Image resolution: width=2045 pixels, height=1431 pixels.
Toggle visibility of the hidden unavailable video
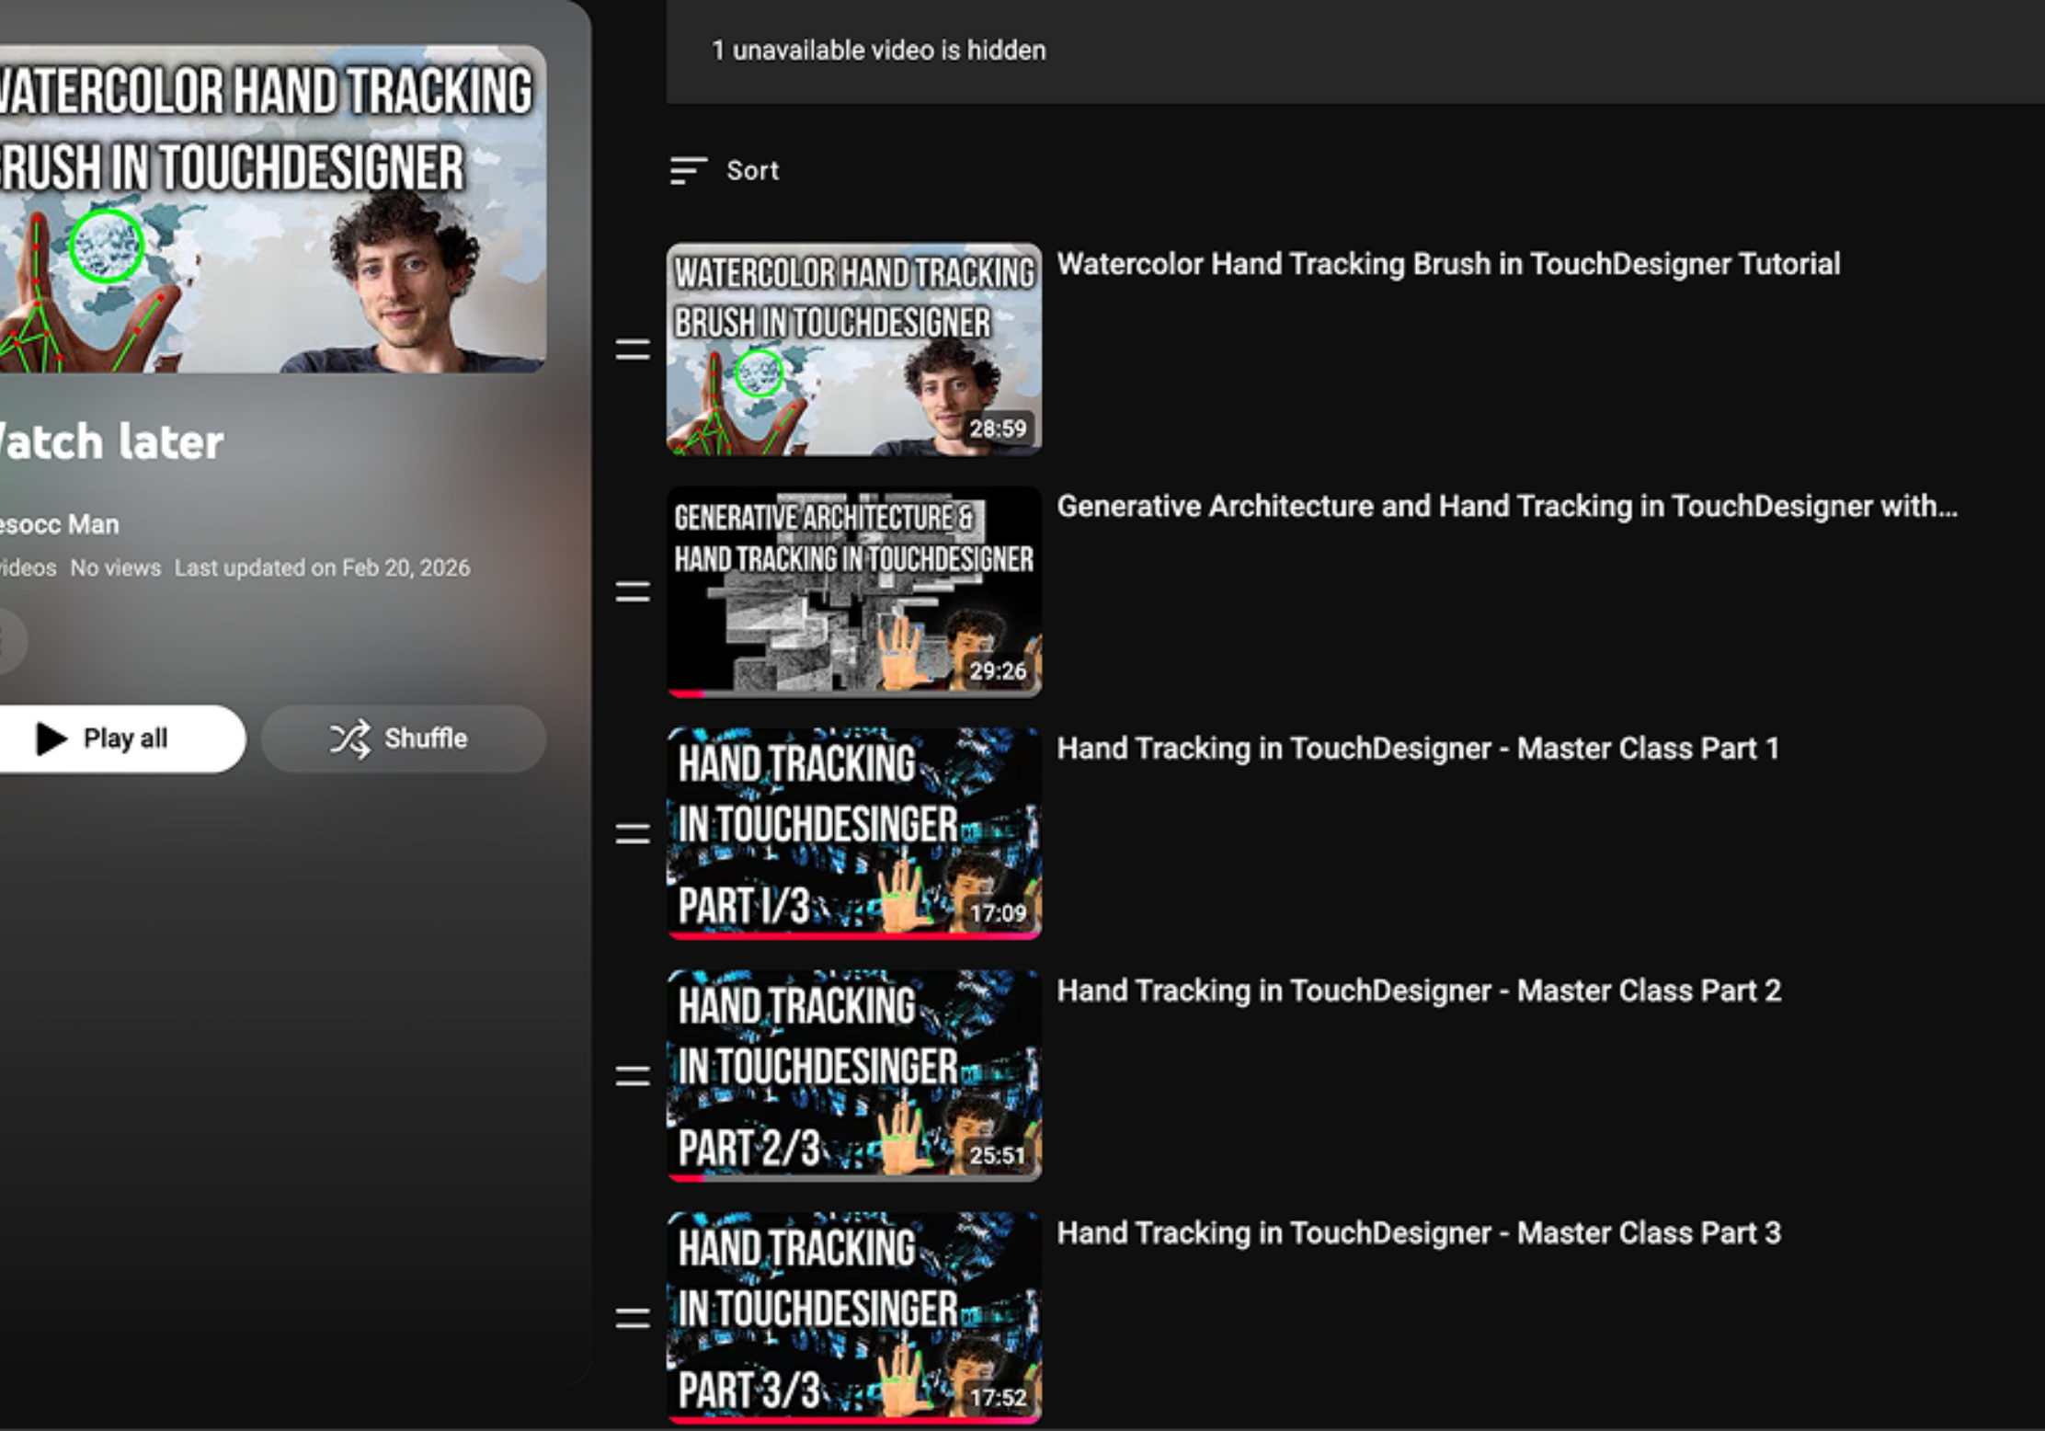(x=876, y=51)
